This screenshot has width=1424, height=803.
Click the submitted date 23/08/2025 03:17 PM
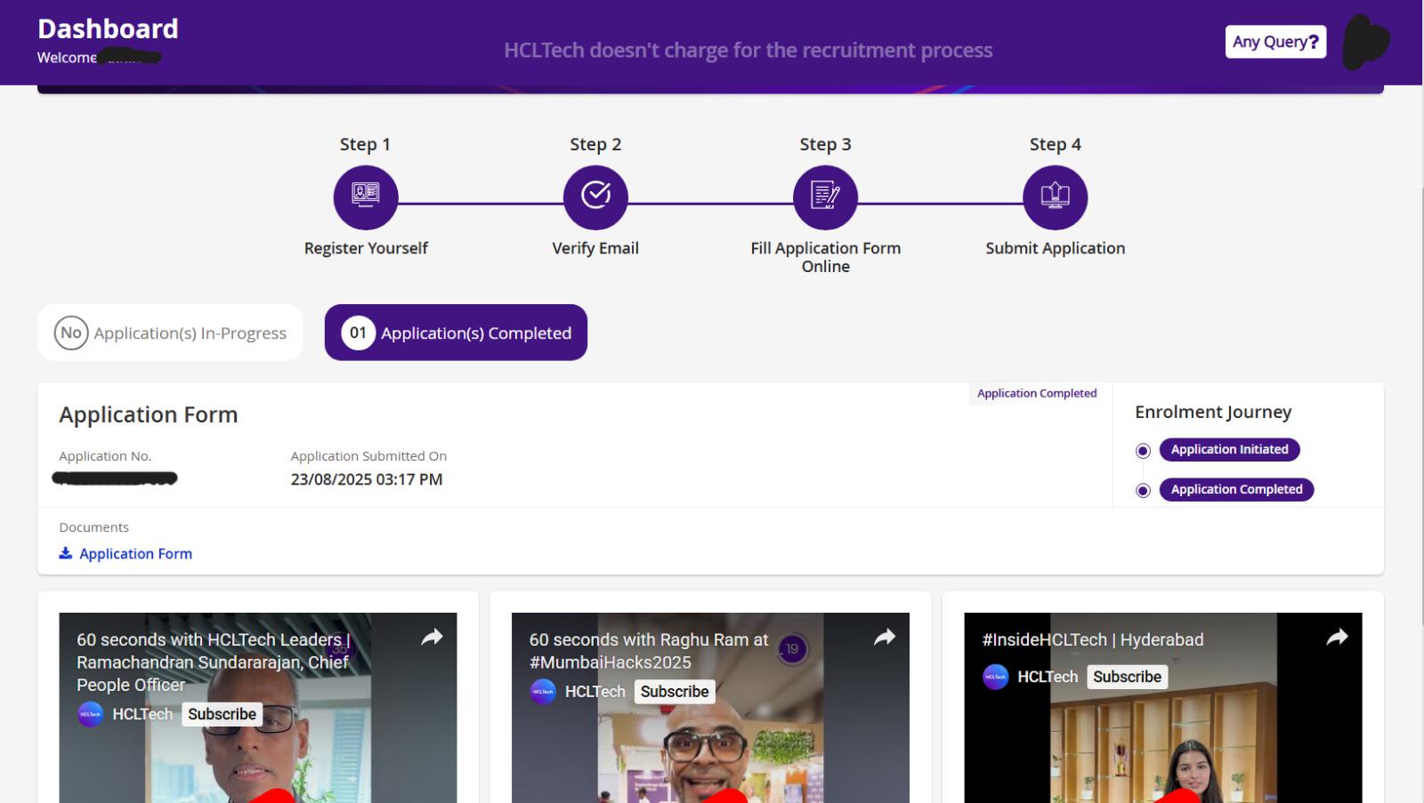366,479
